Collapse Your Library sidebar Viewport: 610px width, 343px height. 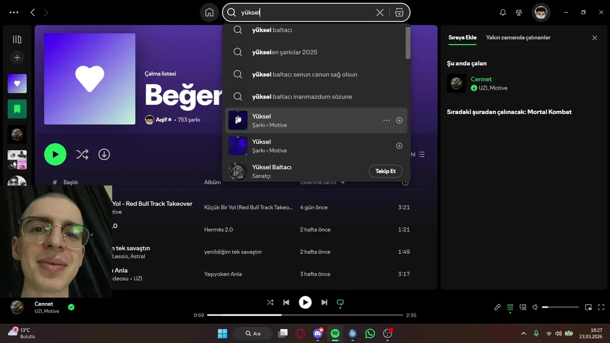[17, 40]
